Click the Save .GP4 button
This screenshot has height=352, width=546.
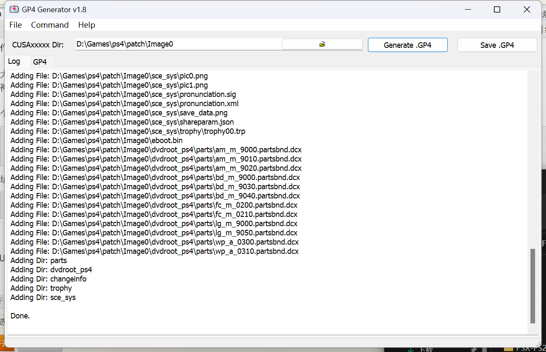click(497, 45)
